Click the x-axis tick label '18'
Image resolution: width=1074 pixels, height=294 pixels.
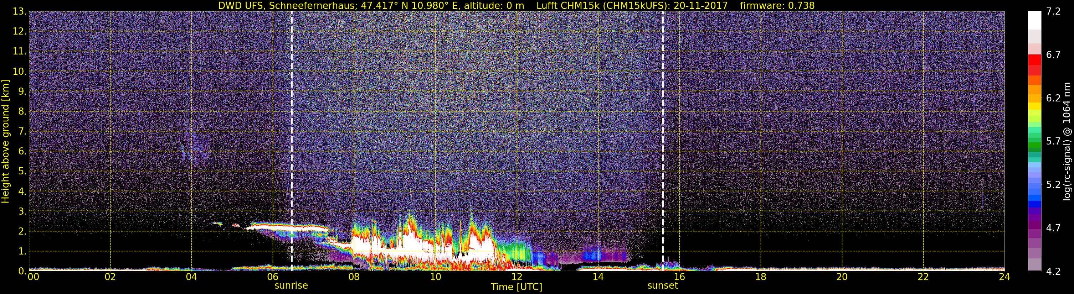coord(760,277)
